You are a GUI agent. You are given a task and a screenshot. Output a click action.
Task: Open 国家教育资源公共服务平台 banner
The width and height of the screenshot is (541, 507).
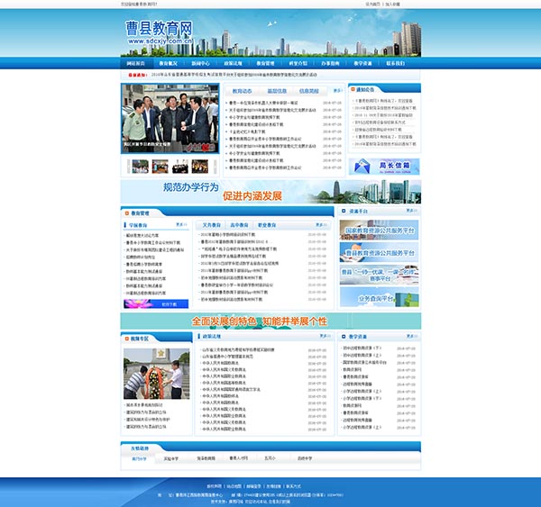click(x=380, y=231)
